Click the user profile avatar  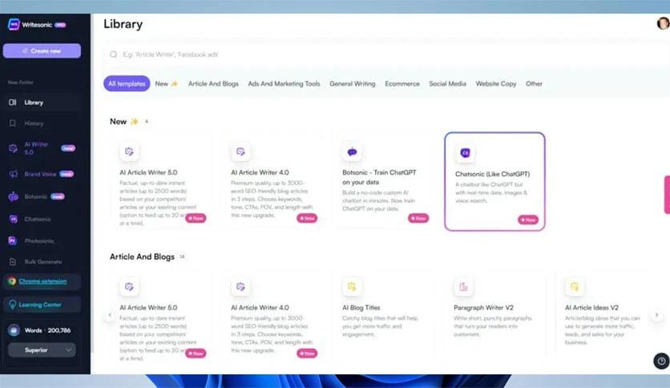click(662, 23)
